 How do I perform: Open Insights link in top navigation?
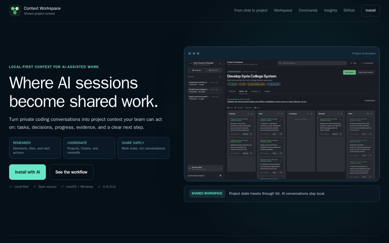pyautogui.click(x=330, y=10)
